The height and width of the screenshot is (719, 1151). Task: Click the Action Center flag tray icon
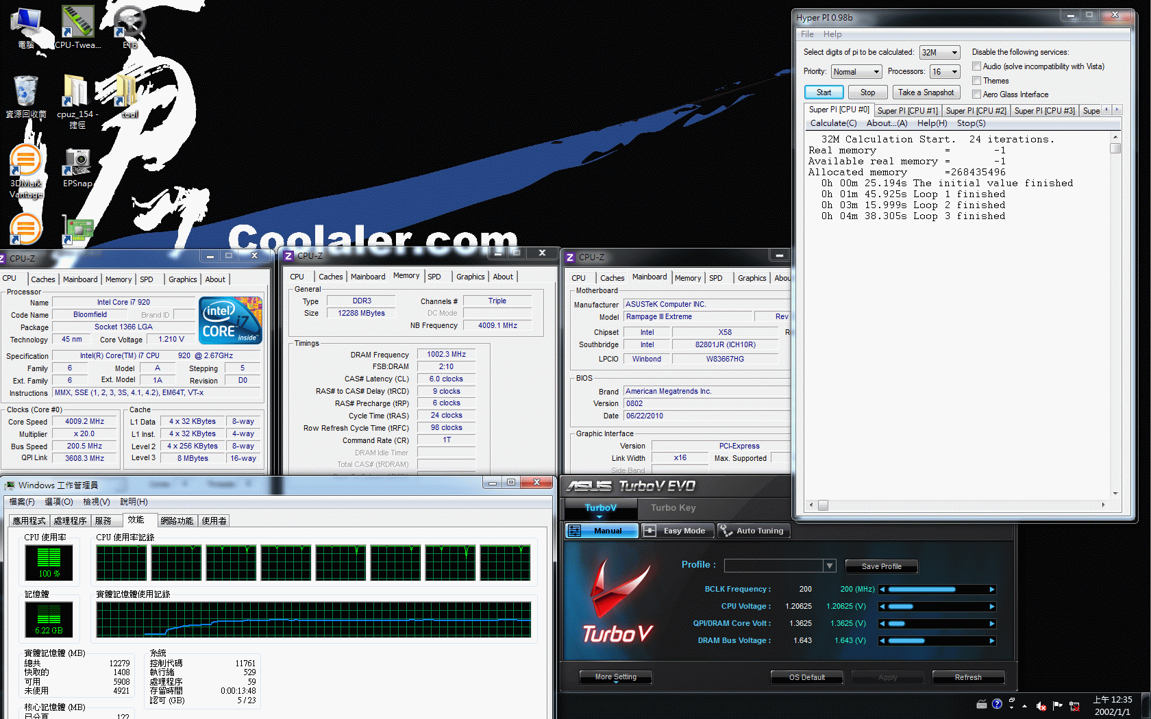(x=1058, y=705)
